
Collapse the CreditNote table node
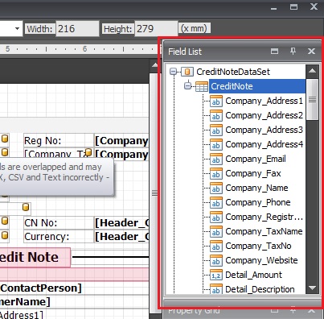(188, 86)
